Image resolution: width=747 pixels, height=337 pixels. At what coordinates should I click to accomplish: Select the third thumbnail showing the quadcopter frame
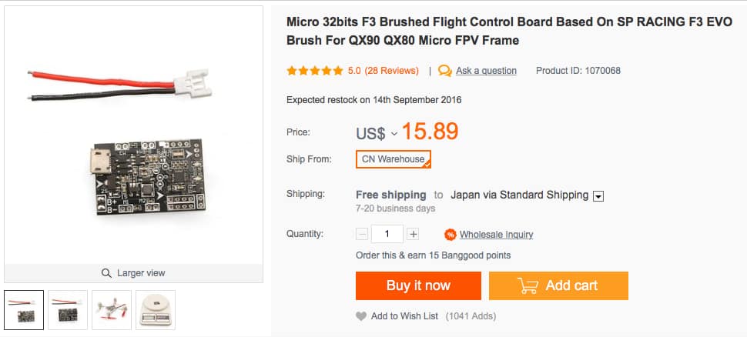click(x=112, y=309)
